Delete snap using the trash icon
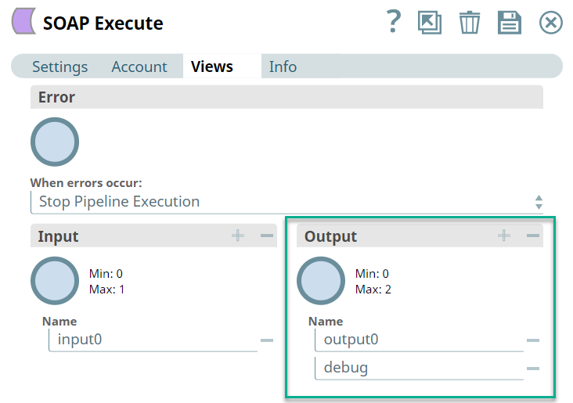 coord(470,23)
